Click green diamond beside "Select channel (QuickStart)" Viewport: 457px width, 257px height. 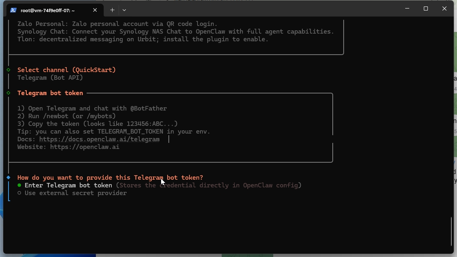(x=9, y=70)
